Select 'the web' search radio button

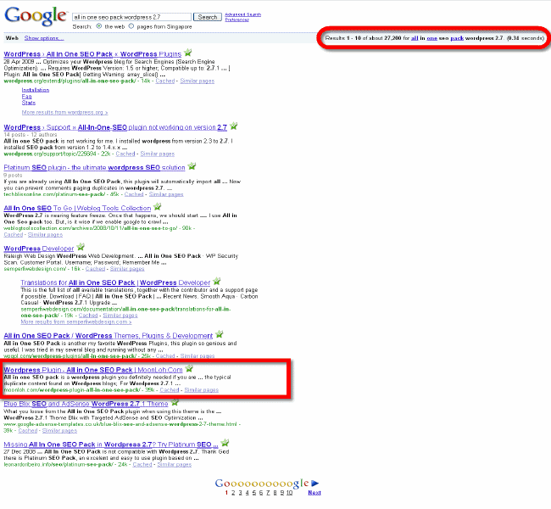99,26
